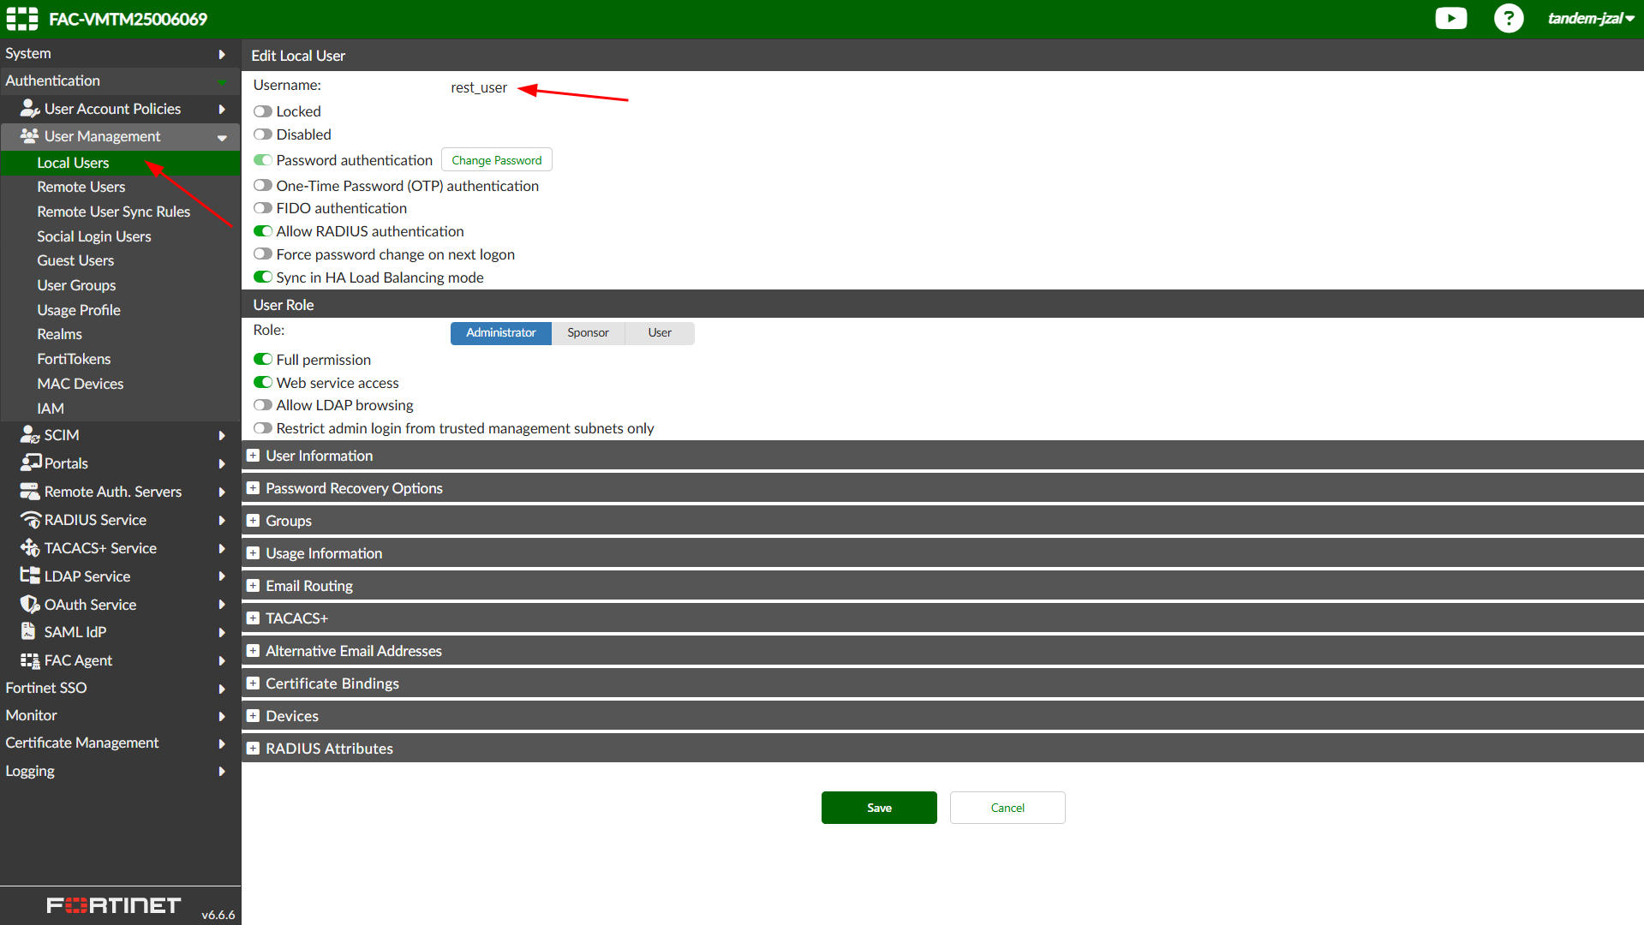Click the YouTube video icon in header
This screenshot has width=1644, height=925.
[1450, 18]
